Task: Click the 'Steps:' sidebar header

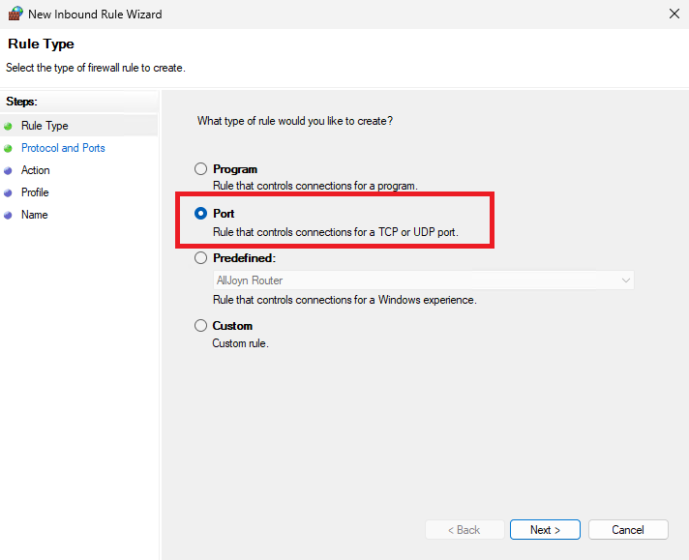Action: [21, 102]
